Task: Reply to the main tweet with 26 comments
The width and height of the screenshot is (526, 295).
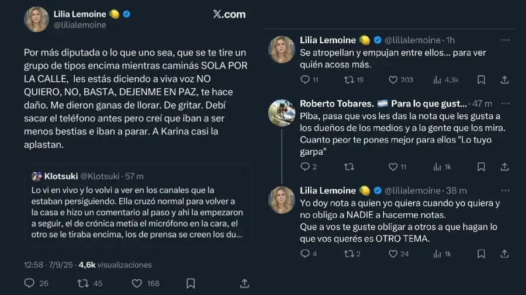Action: pyautogui.click(x=29, y=283)
